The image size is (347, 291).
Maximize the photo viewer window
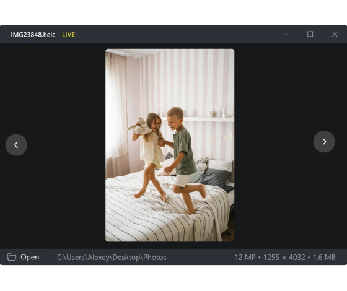pos(310,34)
